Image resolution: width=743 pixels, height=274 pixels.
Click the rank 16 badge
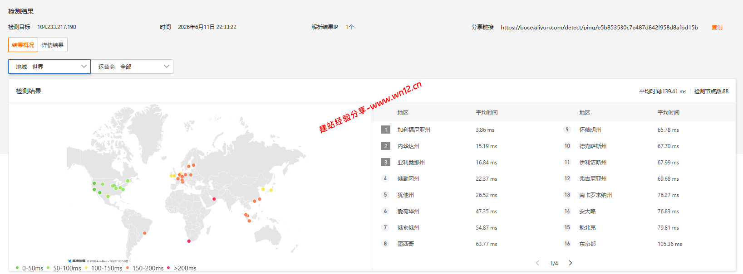pyautogui.click(x=567, y=244)
